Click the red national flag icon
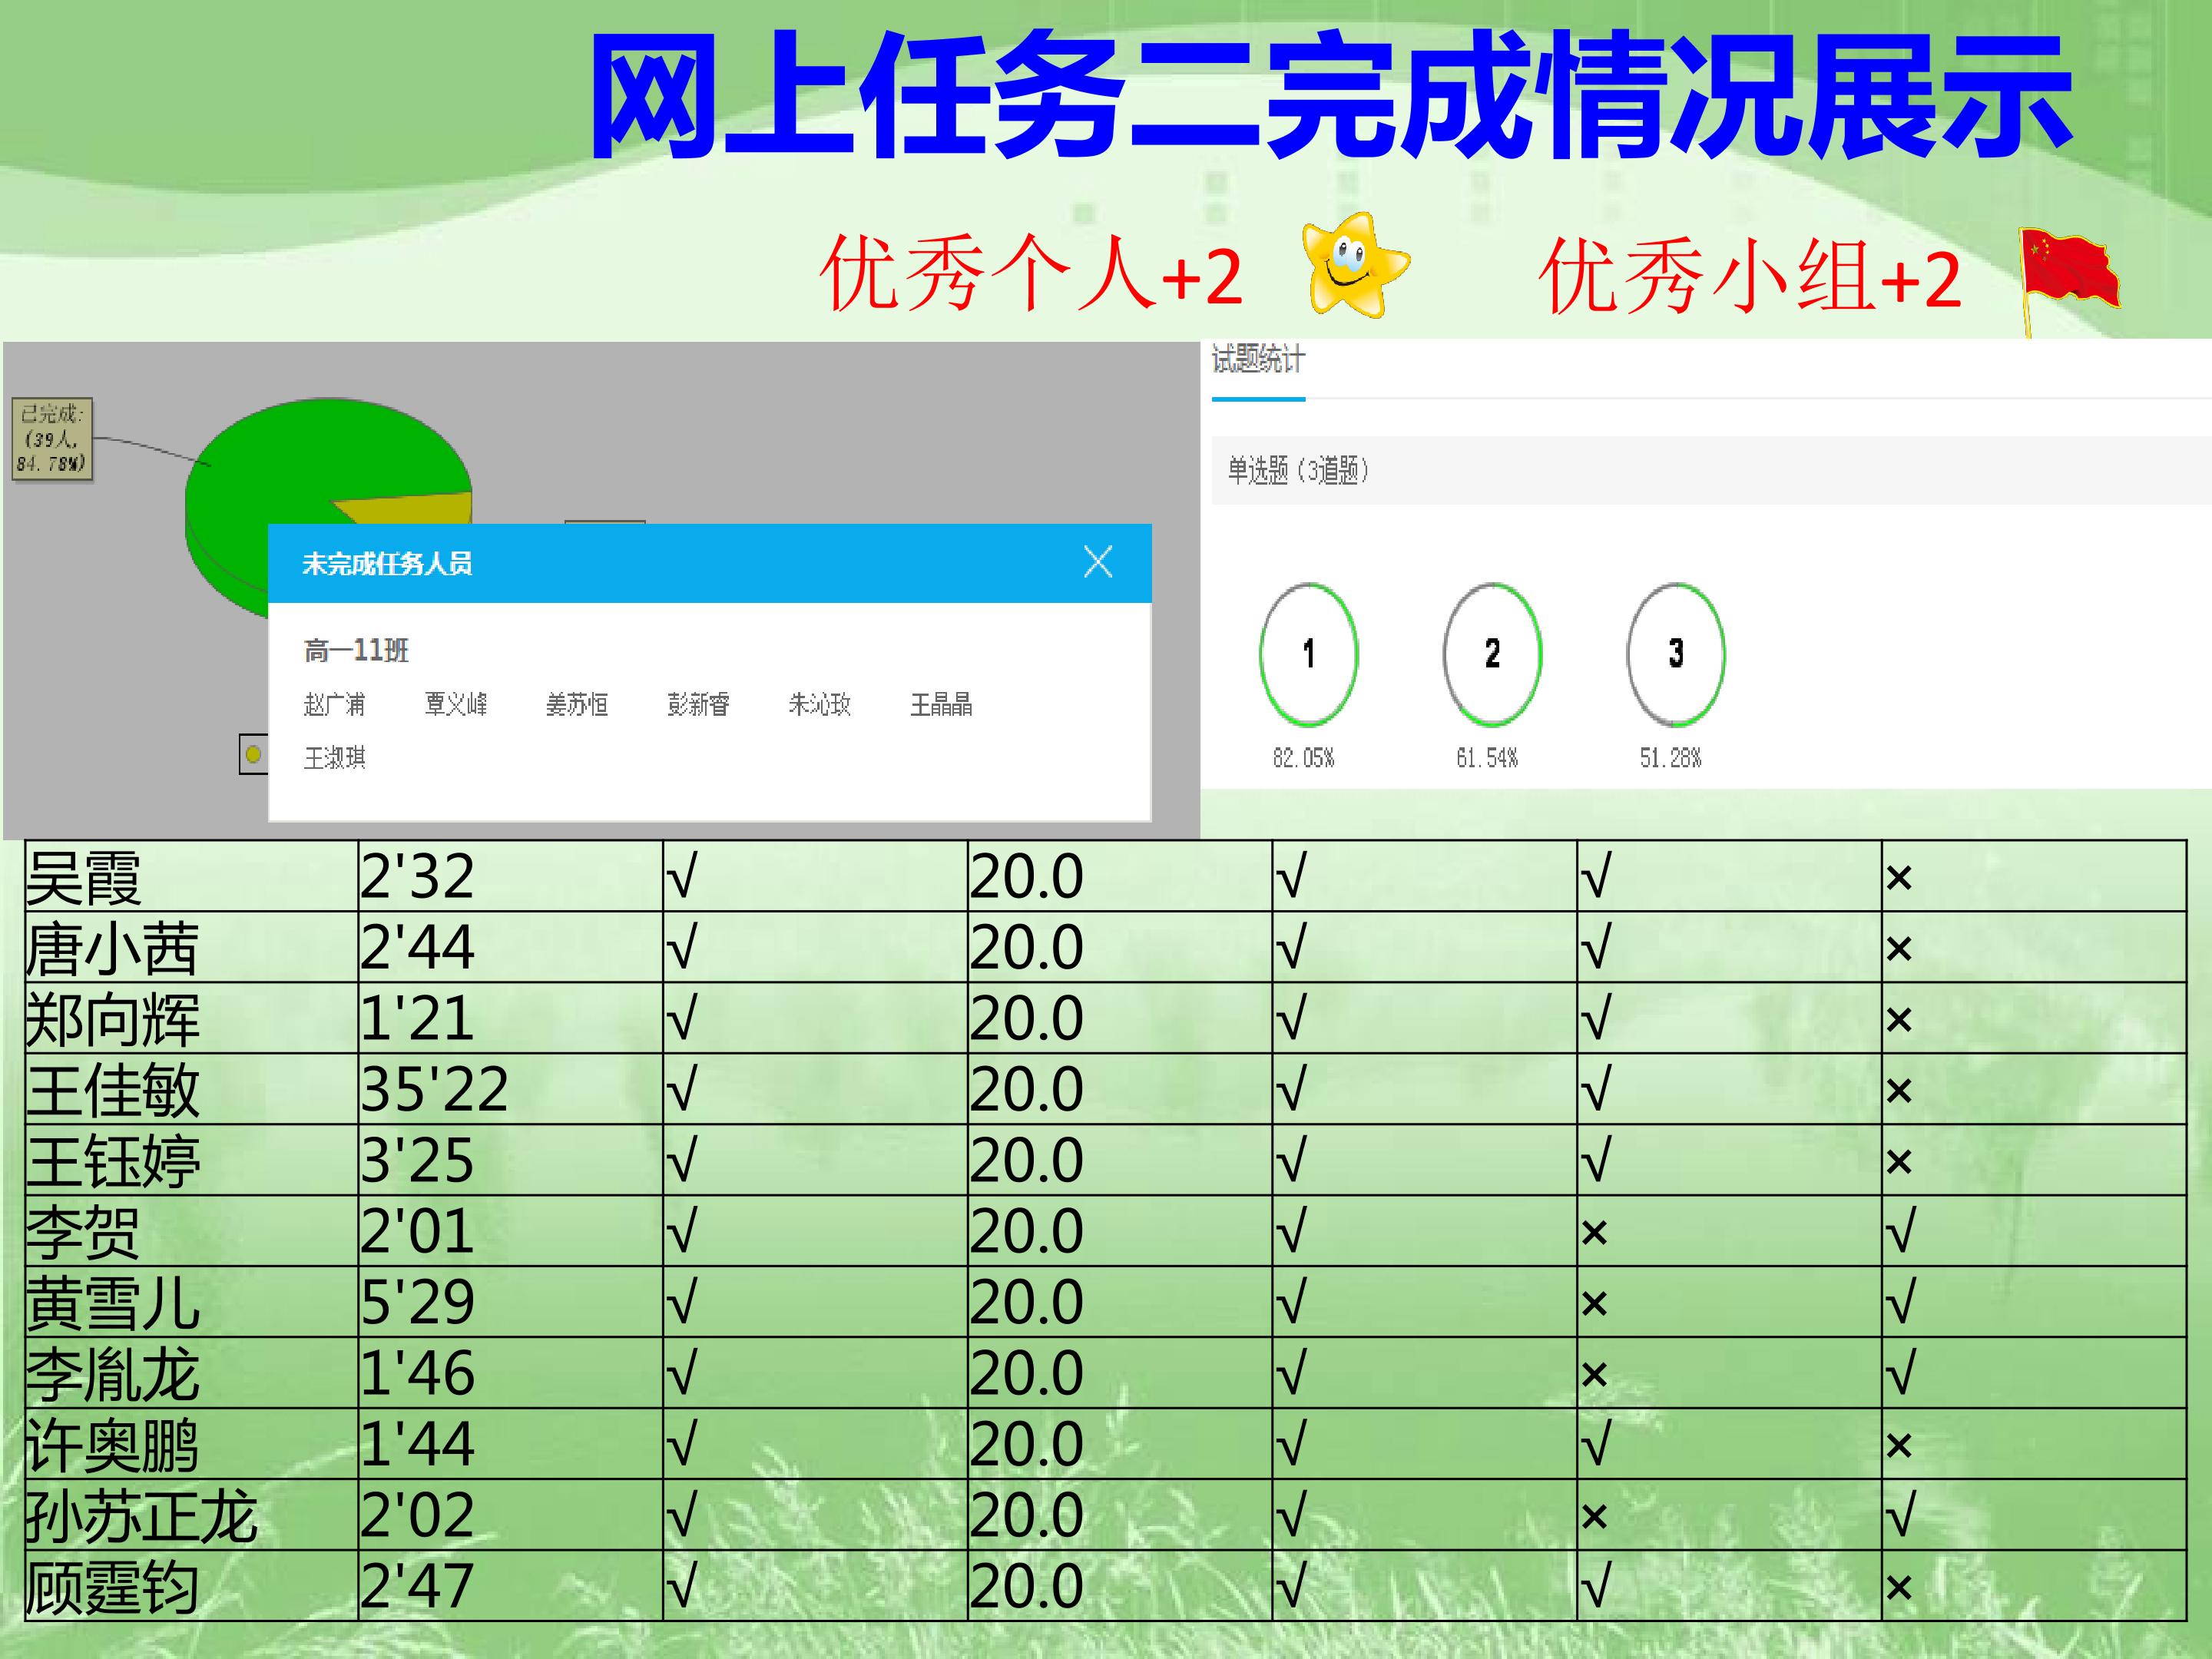The image size is (2212, 1659). [x=2068, y=280]
